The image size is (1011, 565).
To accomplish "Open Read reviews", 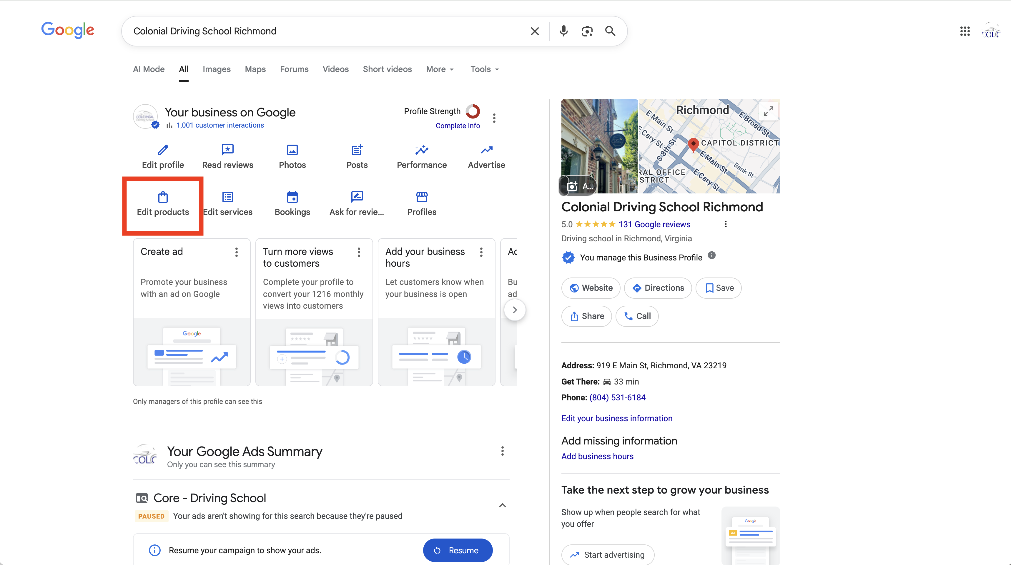I will [228, 157].
